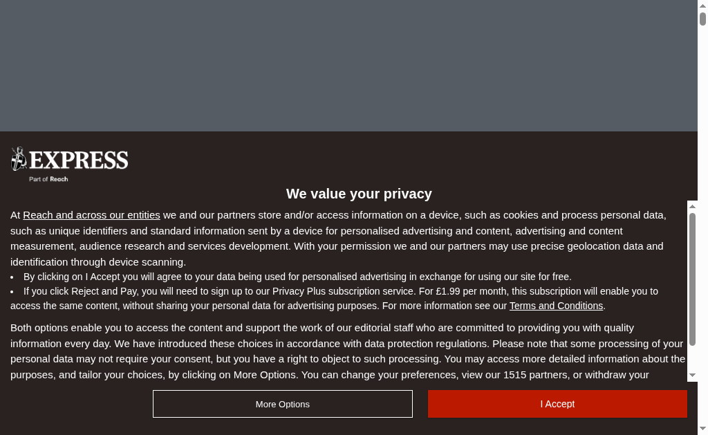Click the 'We value your privacy' heading
The width and height of the screenshot is (708, 435).
(359, 194)
